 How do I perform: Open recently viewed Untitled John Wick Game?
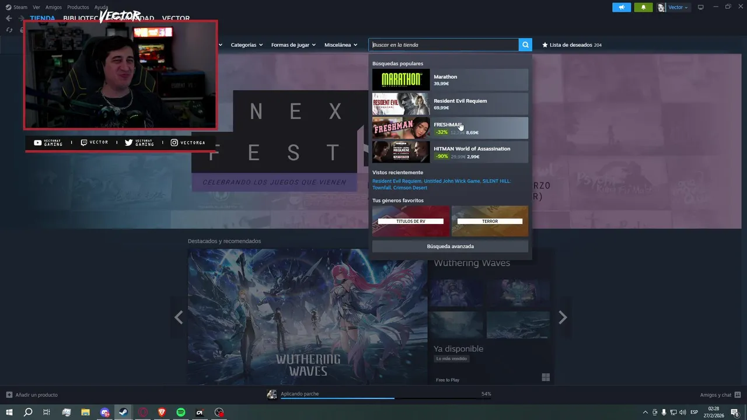point(452,181)
